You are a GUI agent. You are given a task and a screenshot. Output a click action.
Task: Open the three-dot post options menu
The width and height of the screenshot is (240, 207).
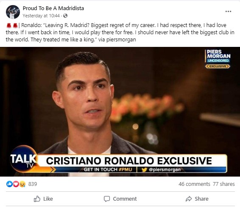point(228,11)
